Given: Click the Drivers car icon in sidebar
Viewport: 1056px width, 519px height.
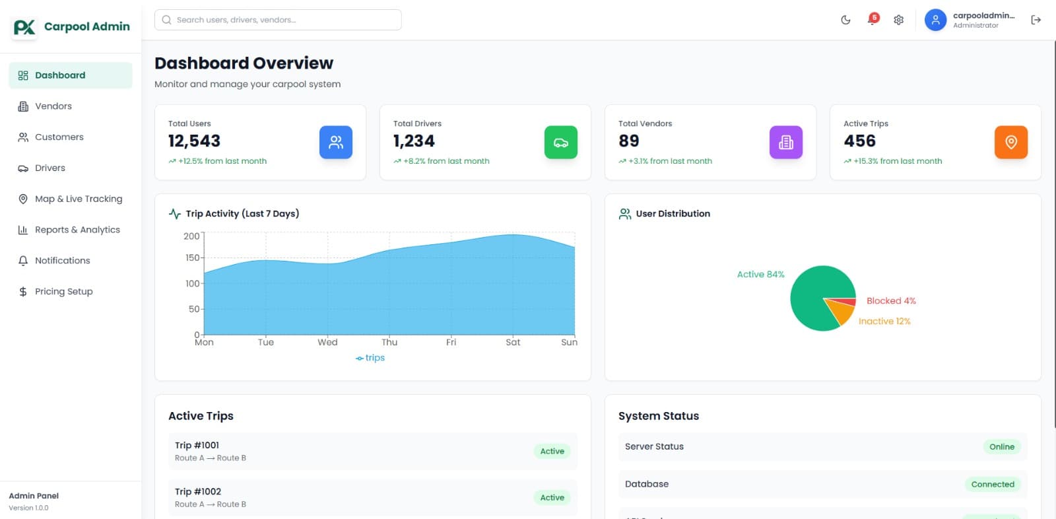Looking at the screenshot, I should click(x=23, y=168).
